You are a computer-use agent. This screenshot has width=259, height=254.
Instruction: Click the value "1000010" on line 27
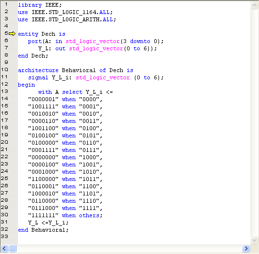pyautogui.click(x=43, y=194)
